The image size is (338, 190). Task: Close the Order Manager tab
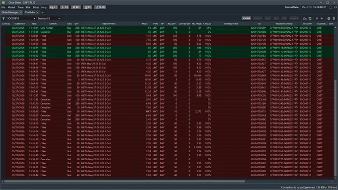tap(21, 12)
